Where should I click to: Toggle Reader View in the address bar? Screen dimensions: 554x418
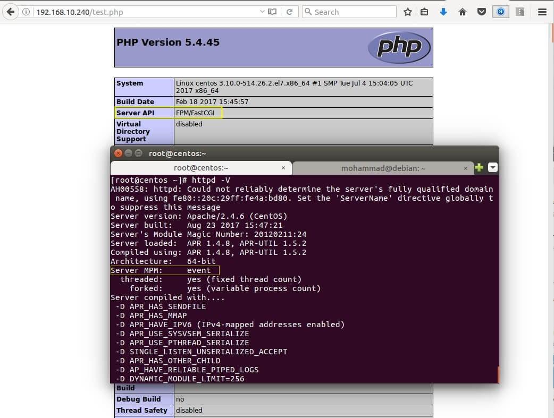tap(273, 12)
